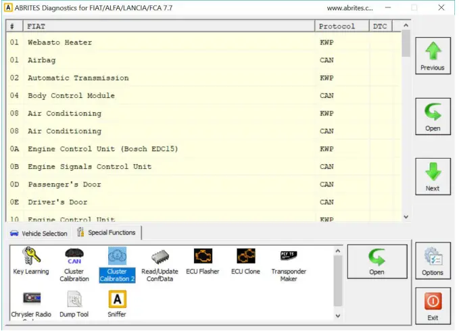This screenshot has width=459, height=331.
Task: Select the Cluster Calibration 2 icon
Action: pyautogui.click(x=117, y=265)
